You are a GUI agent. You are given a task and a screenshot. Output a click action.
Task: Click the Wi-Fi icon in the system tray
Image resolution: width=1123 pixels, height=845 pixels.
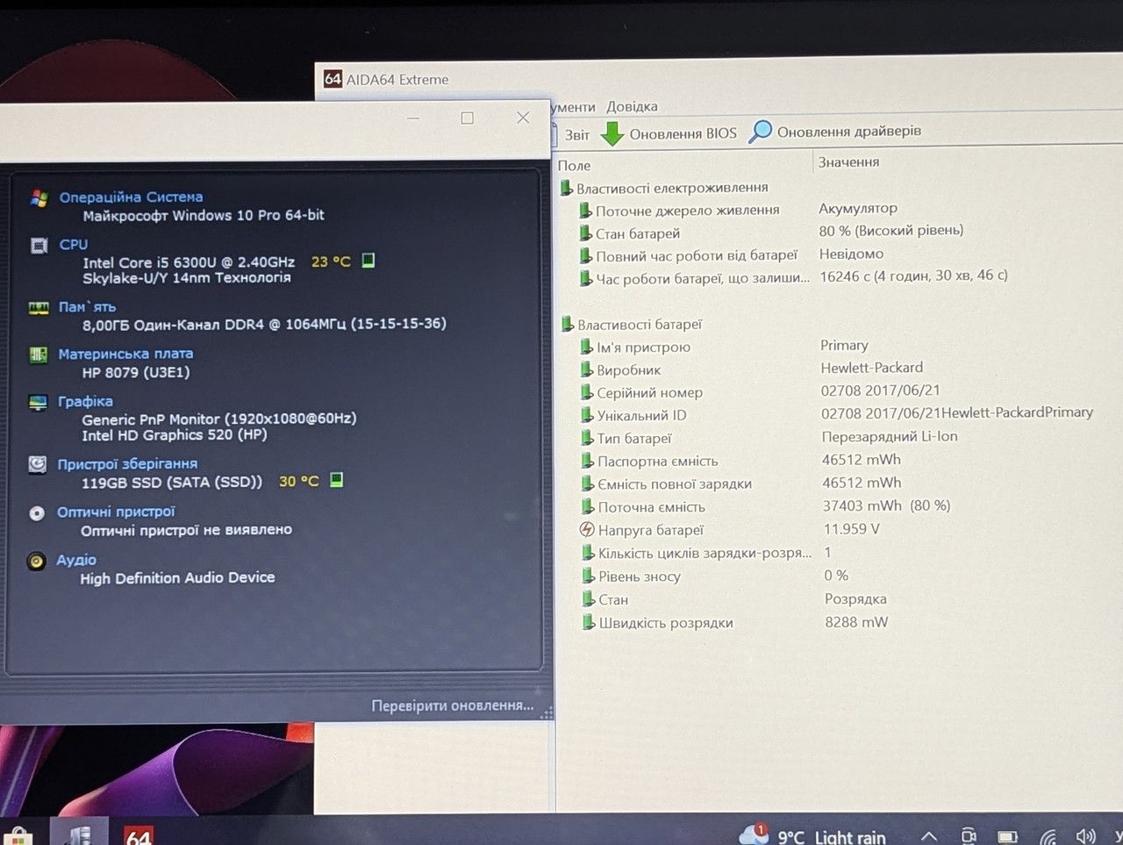click(1048, 837)
